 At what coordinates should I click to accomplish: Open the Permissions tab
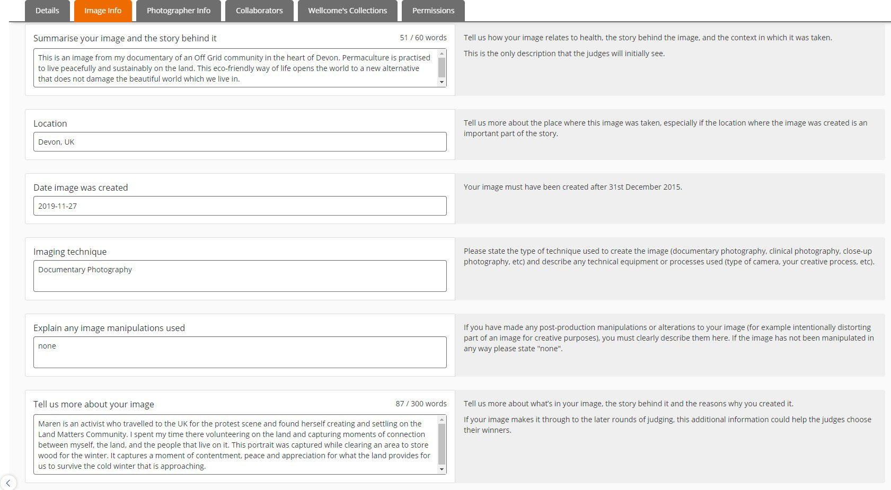coord(433,11)
